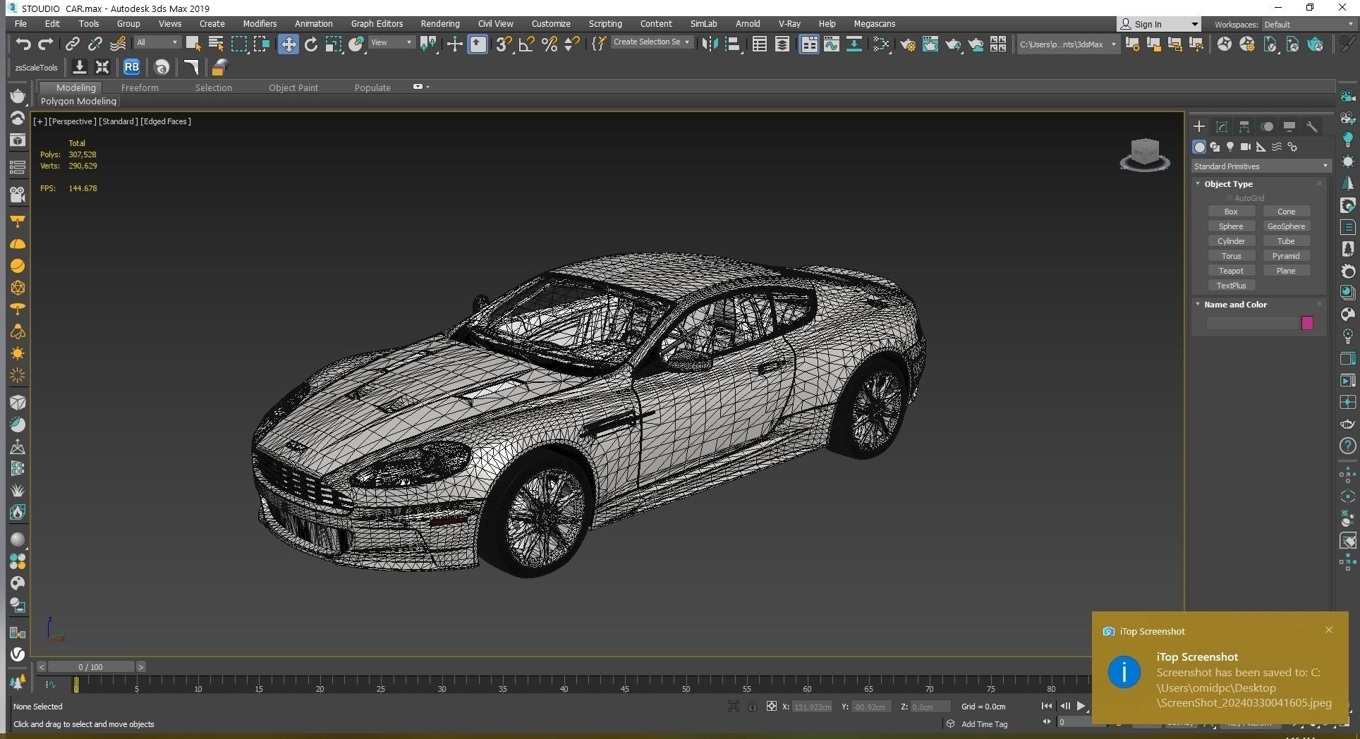Switch to the Freeform ribbon tab
This screenshot has width=1360, height=739.
(x=140, y=87)
